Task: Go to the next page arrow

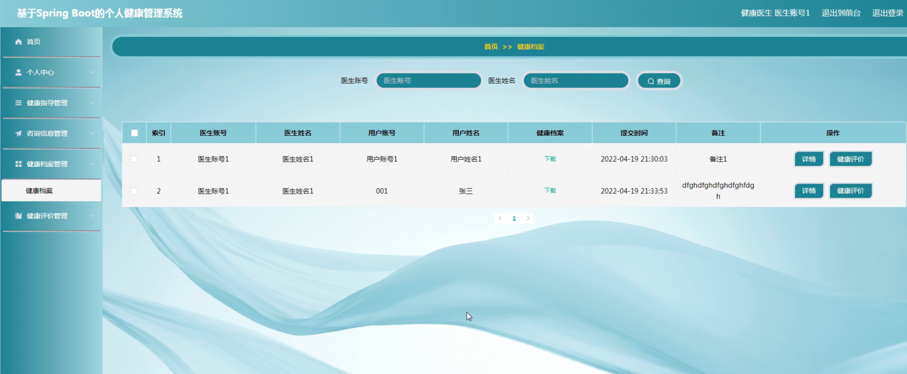Action: coord(528,218)
